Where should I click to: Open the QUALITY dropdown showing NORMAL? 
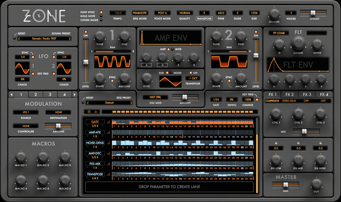[x=185, y=13]
